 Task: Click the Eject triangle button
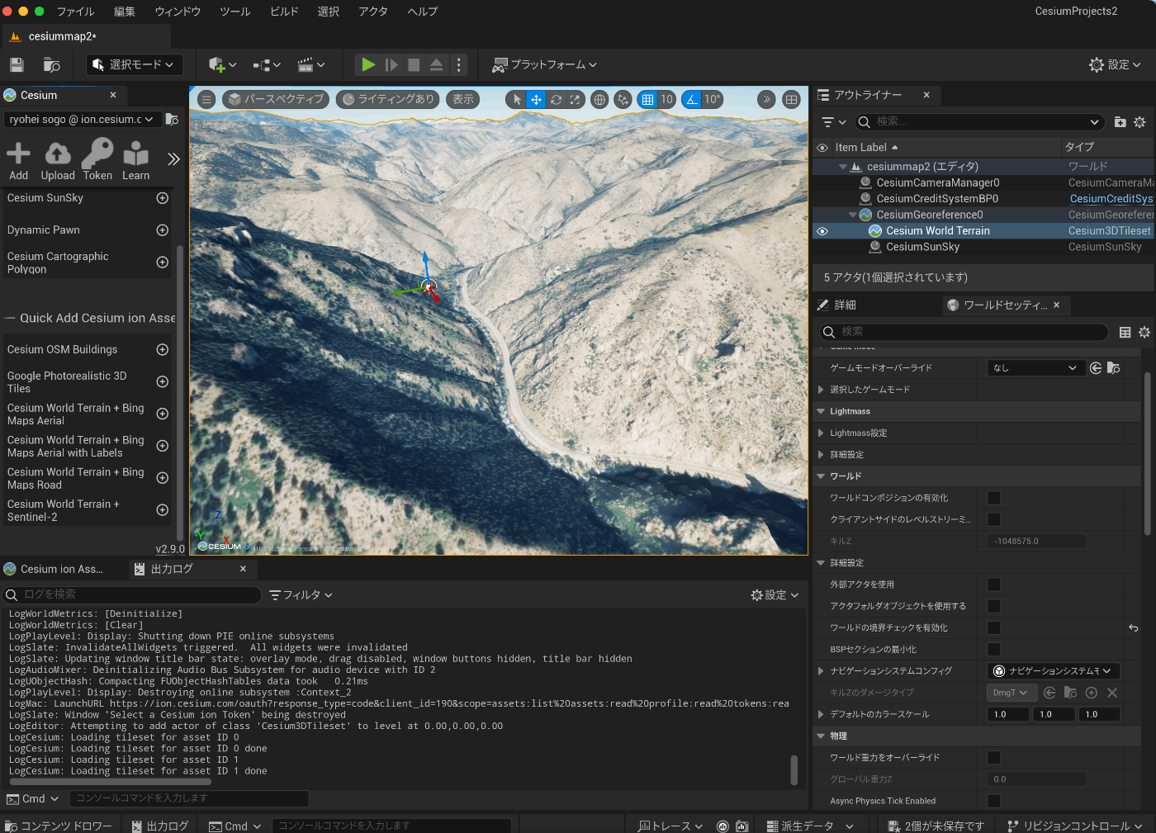tap(436, 64)
